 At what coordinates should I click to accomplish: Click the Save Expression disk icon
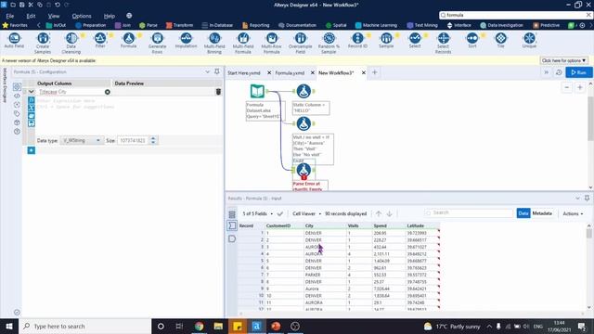tap(31, 123)
